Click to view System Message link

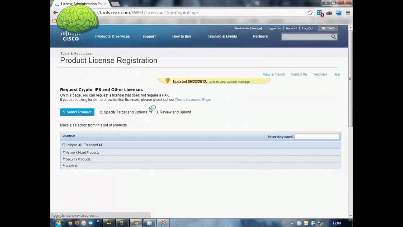229,82
